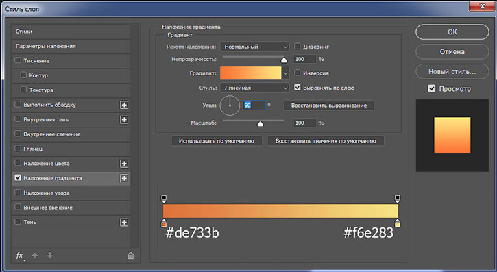The image size is (497, 272).
Task: Enable the Дизеринг checkbox
Action: [x=297, y=46]
